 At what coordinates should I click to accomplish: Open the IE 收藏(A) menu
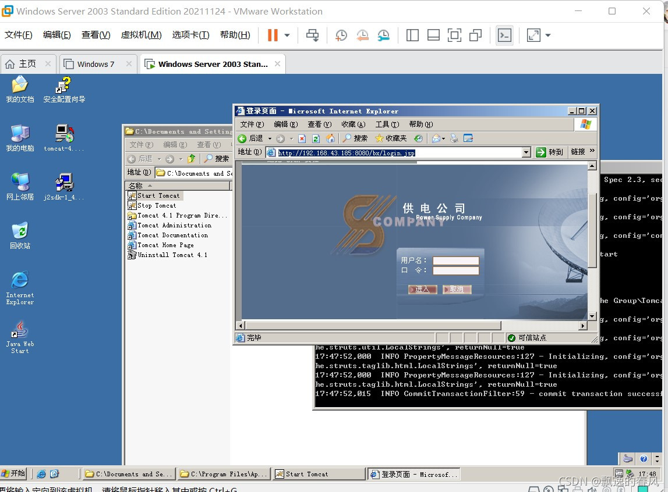pyautogui.click(x=353, y=124)
